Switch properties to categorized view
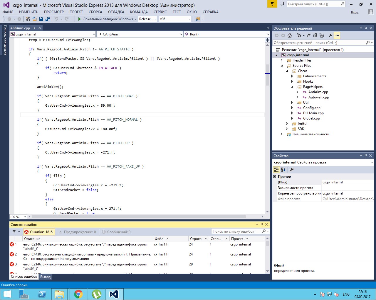 coord(276,169)
